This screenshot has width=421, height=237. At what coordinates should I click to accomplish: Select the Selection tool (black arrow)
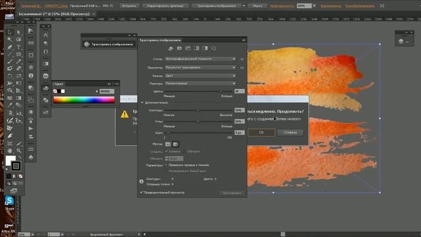click(x=10, y=32)
